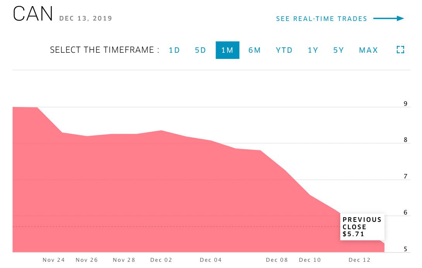Switch to 5D timeframe
Screen dimensions: 422x268
pos(201,50)
